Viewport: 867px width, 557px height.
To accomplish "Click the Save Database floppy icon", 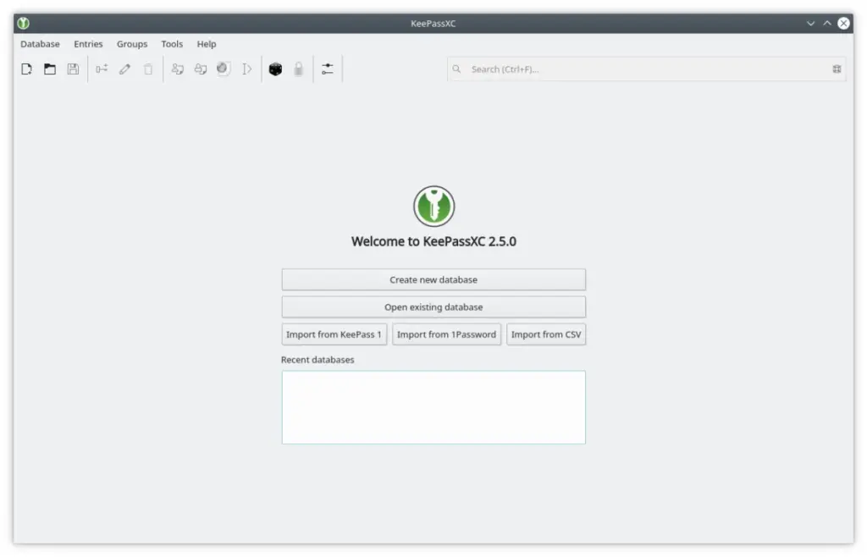I will click(x=73, y=69).
